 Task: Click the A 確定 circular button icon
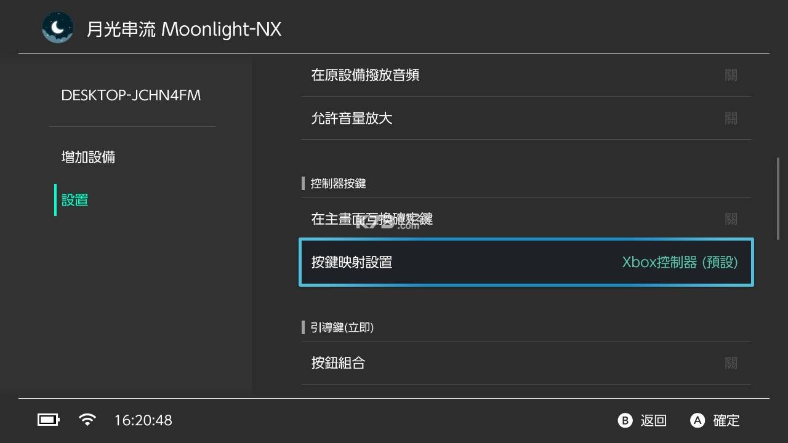(698, 420)
